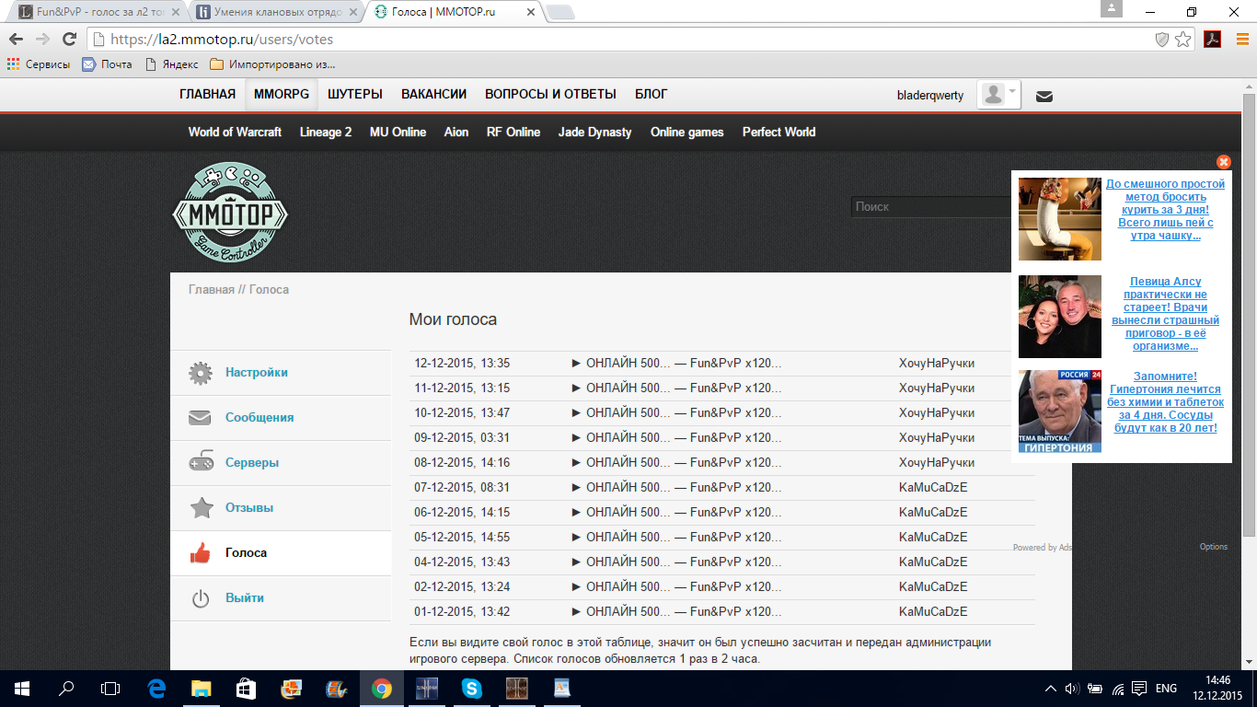Viewport: 1257px width, 707px height.
Task: Go to the Lineage 2 category link
Action: click(326, 132)
